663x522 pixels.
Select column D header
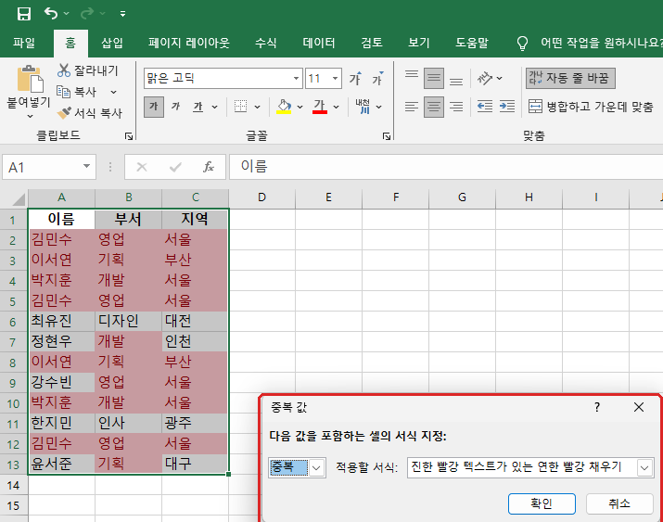tap(261, 197)
